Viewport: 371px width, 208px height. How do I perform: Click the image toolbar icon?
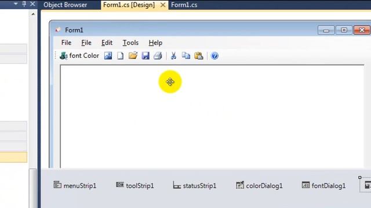coord(108,55)
